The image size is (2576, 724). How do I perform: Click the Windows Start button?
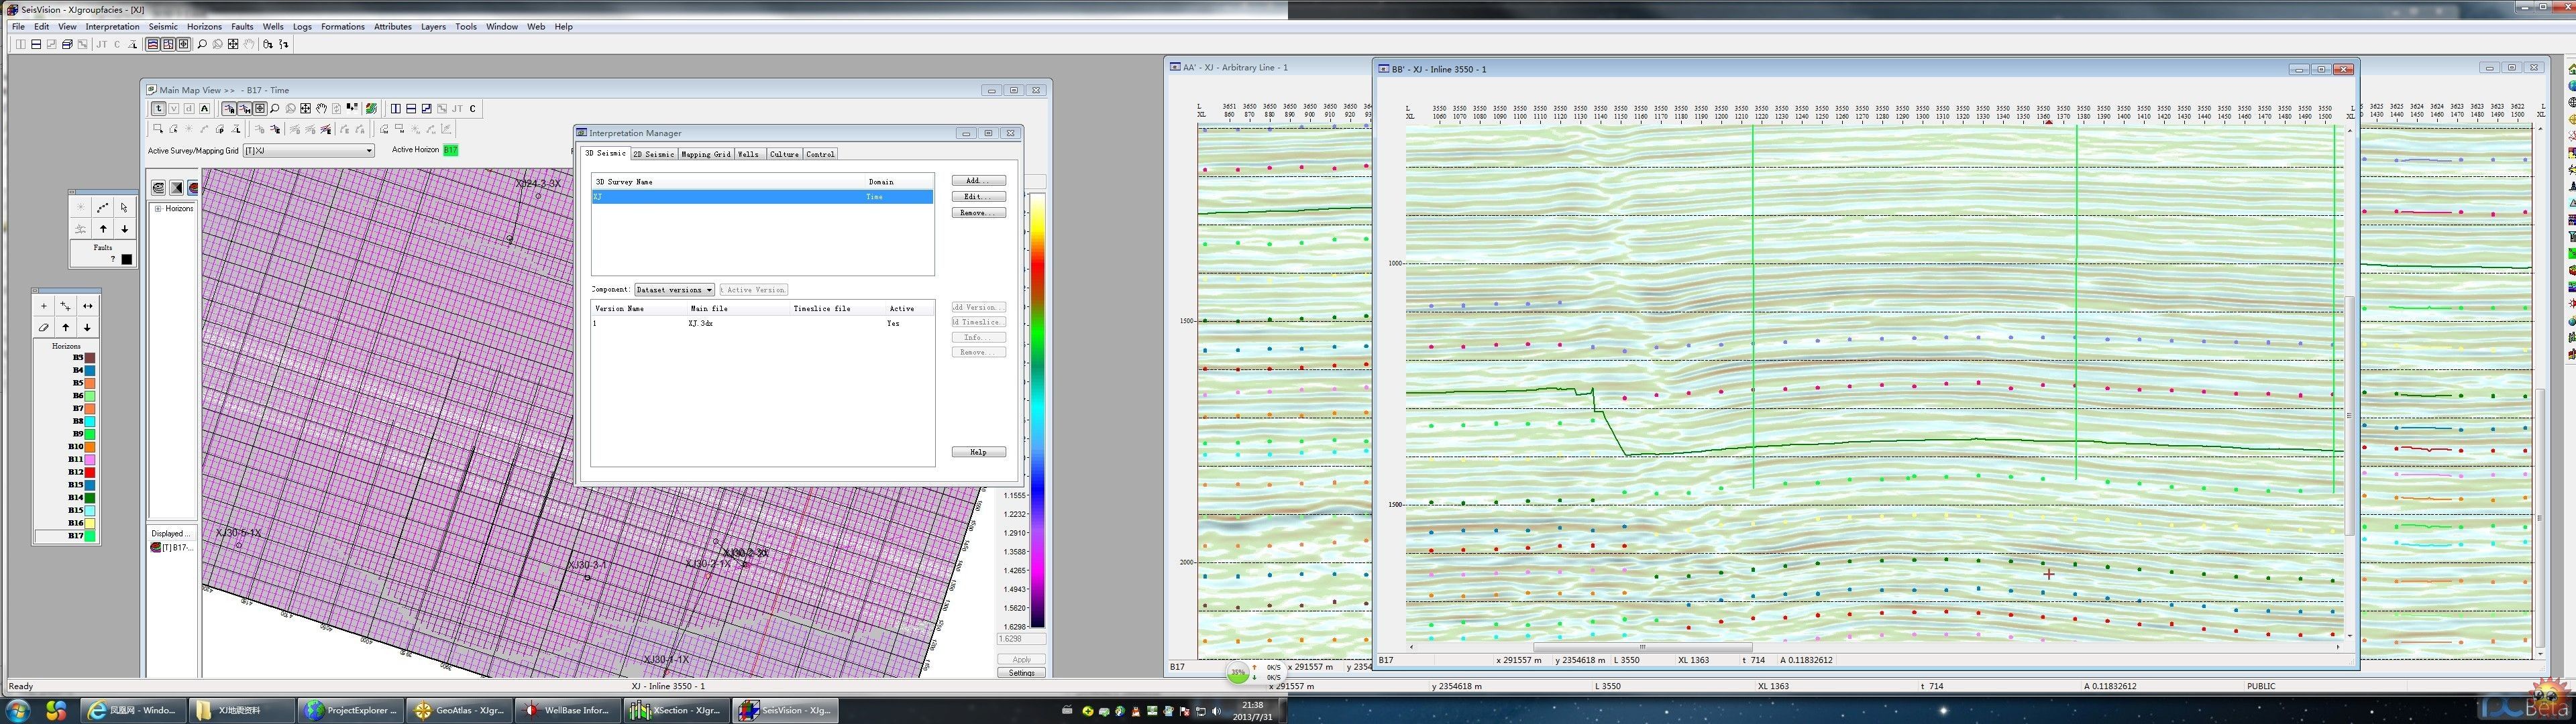[x=19, y=710]
